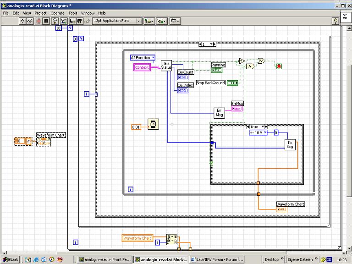Viewport: 352px width, 264px height.
Task: Click the Run arrow toolbar button
Action: click(x=22, y=21)
